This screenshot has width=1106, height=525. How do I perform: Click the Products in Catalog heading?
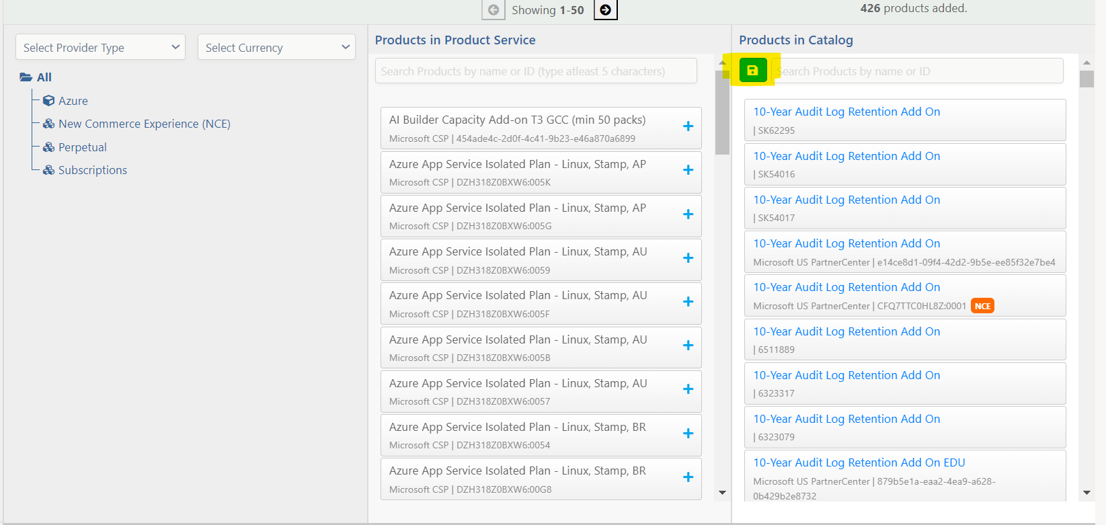[796, 40]
